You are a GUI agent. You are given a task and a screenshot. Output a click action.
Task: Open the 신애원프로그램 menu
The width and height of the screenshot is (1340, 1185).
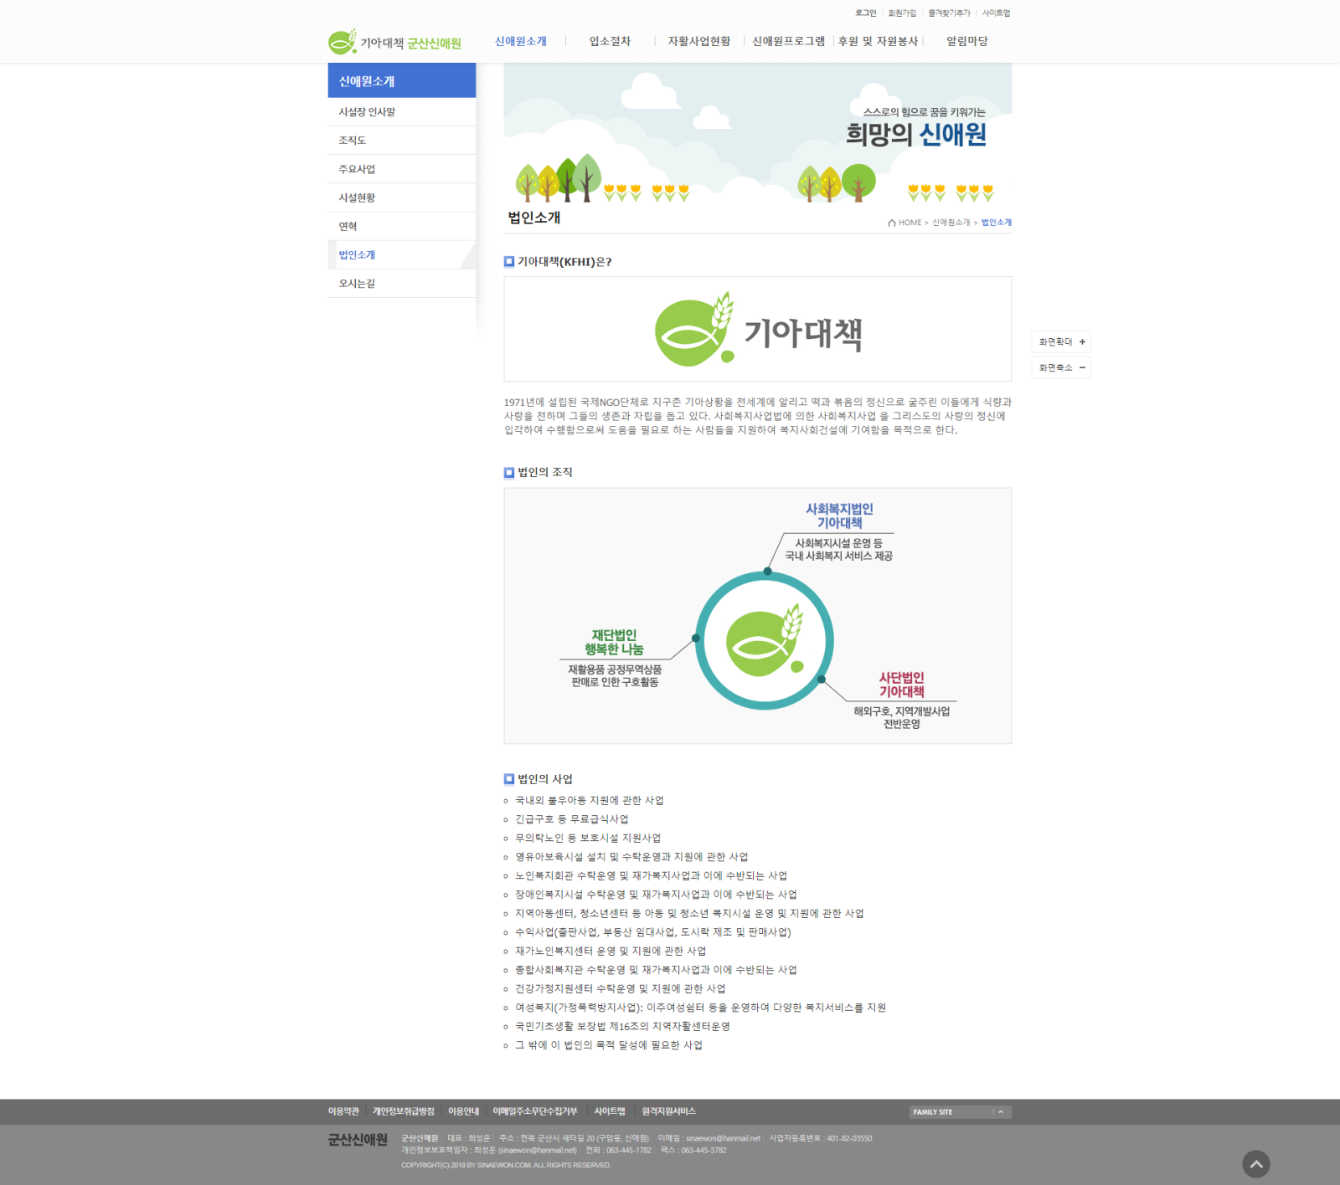click(789, 40)
